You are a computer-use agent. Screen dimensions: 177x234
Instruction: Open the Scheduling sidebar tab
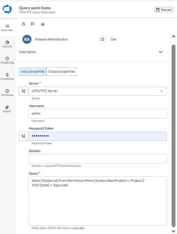pos(7,60)
